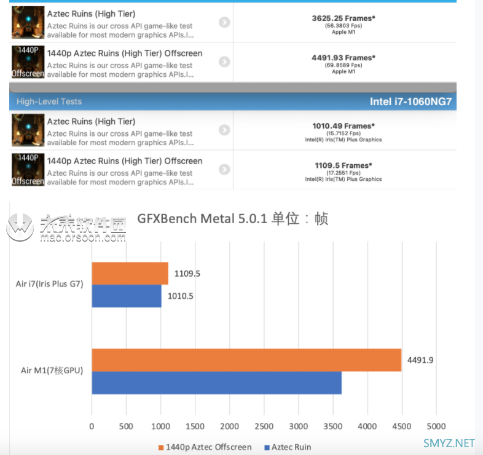Viewport: 483px width, 455px height.
Task: Open details arrow for Intel Aztec Ruins (High Tier)
Action: click(224, 130)
